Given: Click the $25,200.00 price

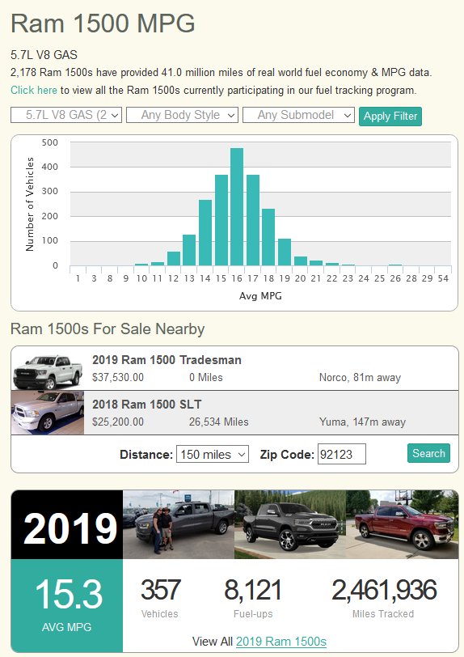Looking at the screenshot, I should click(x=118, y=422).
